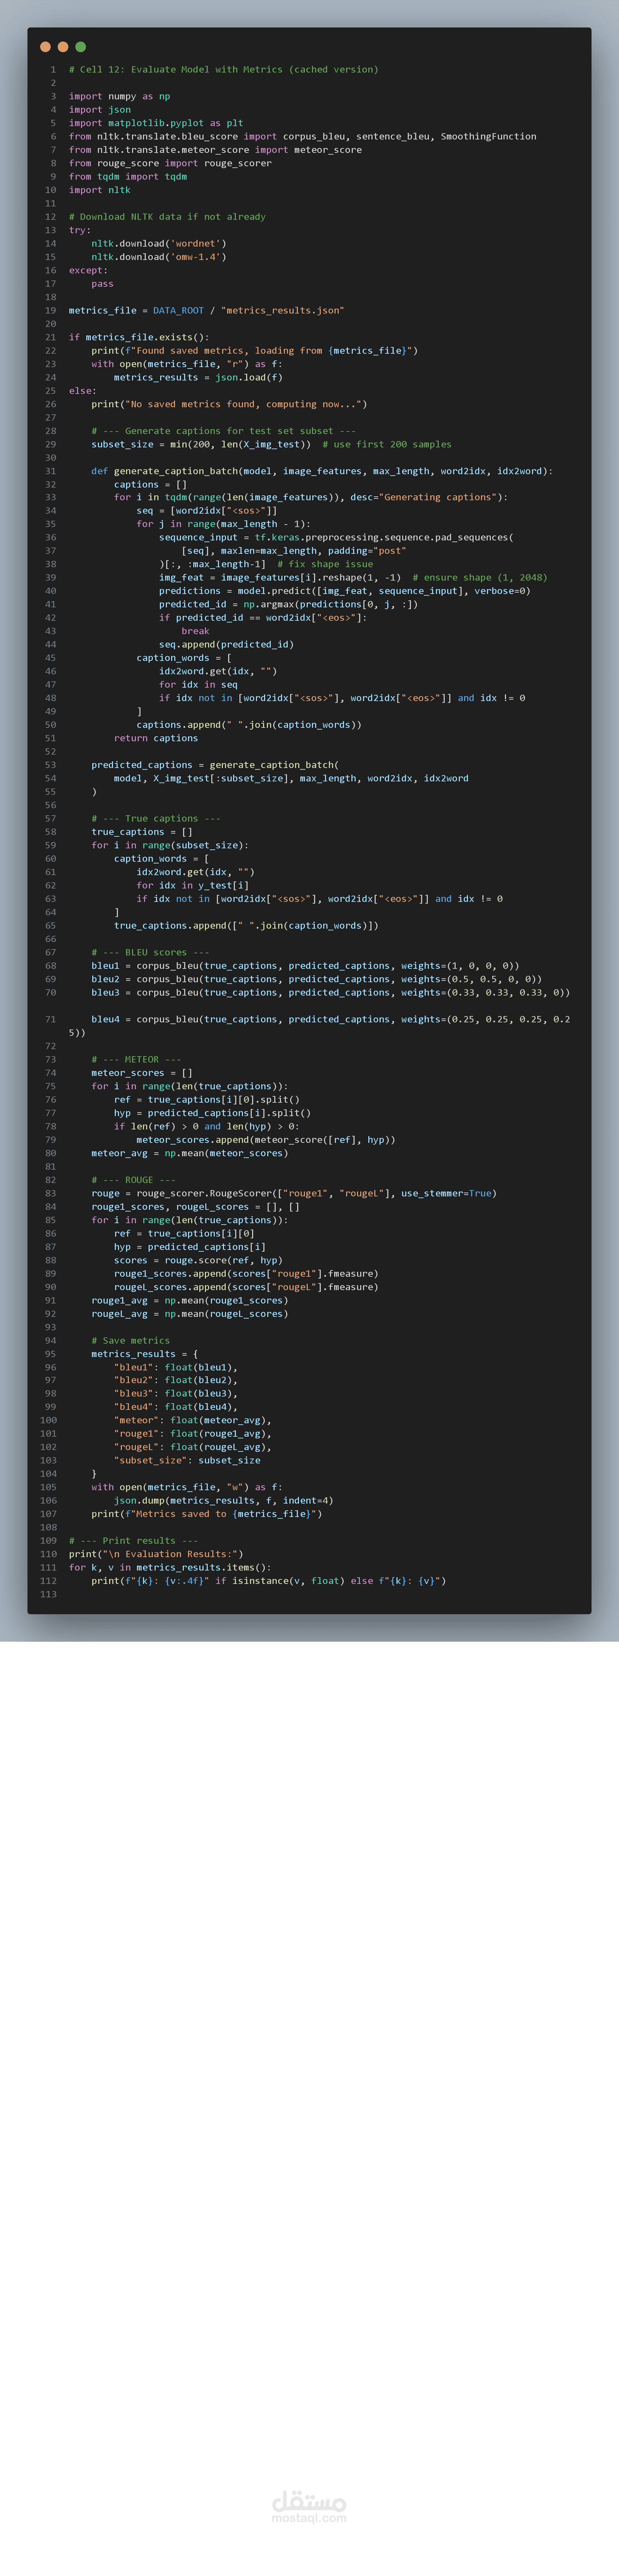The height and width of the screenshot is (2576, 619).
Task: Click comment "# --- ROUGE ---"
Action: (x=133, y=1180)
